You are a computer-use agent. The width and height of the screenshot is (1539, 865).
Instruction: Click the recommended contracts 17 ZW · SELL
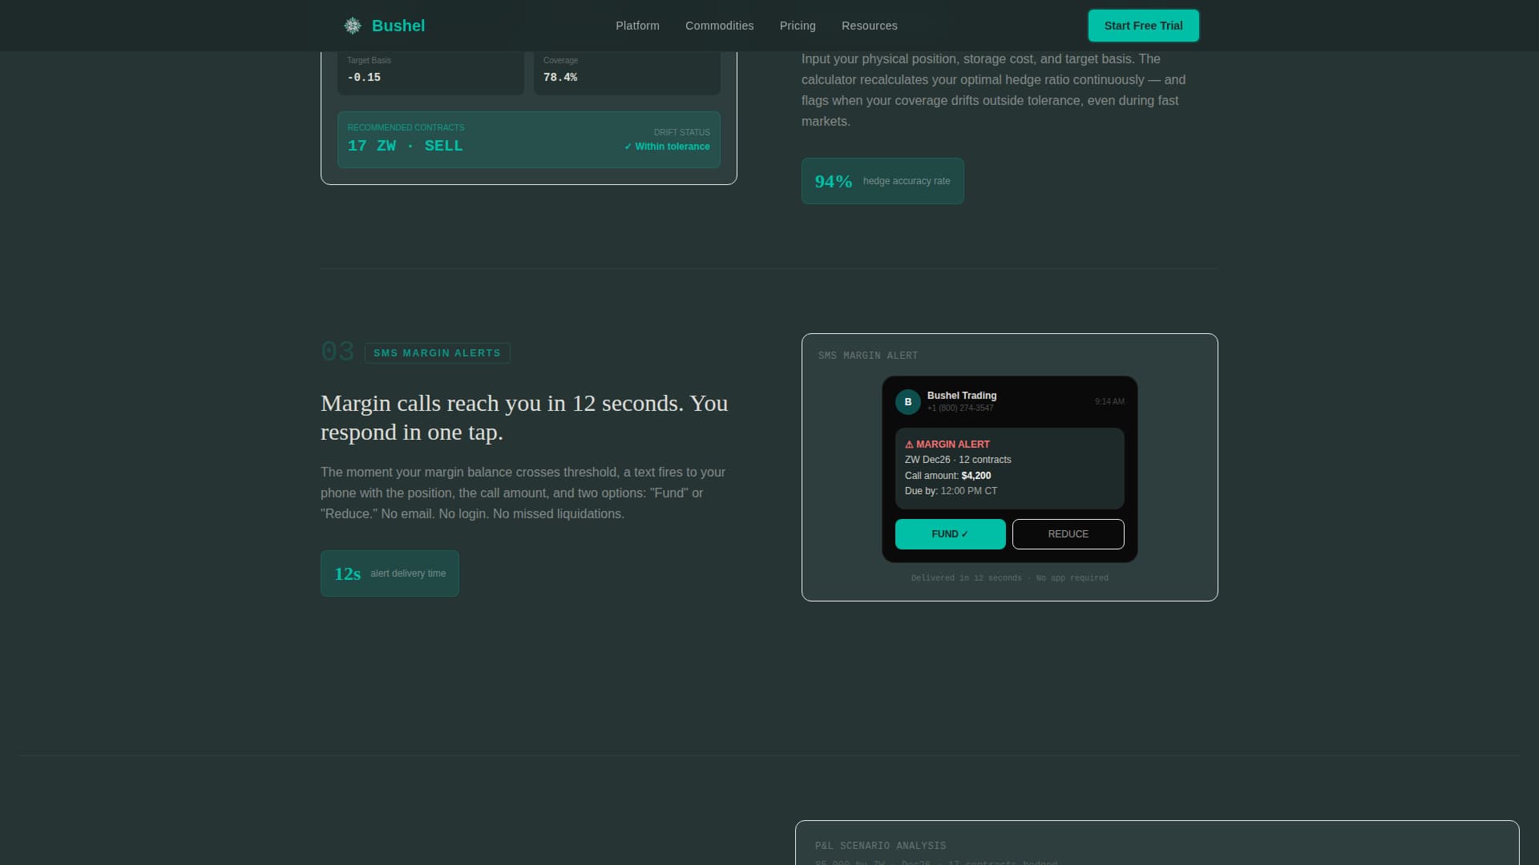click(x=405, y=146)
